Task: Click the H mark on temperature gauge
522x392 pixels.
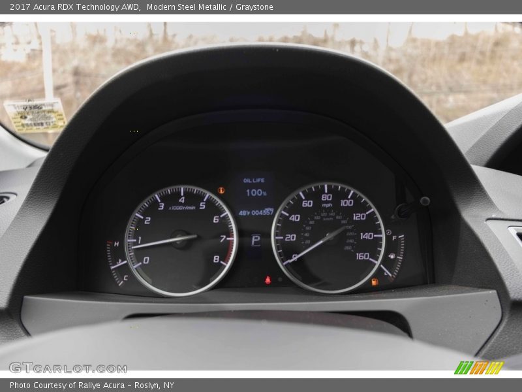Action: coord(117,244)
